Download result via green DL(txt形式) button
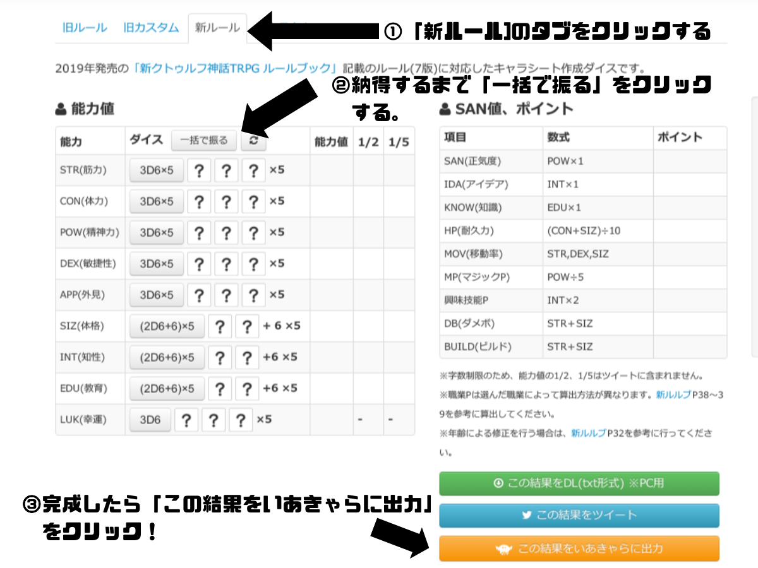This screenshot has width=758, height=568. (579, 483)
